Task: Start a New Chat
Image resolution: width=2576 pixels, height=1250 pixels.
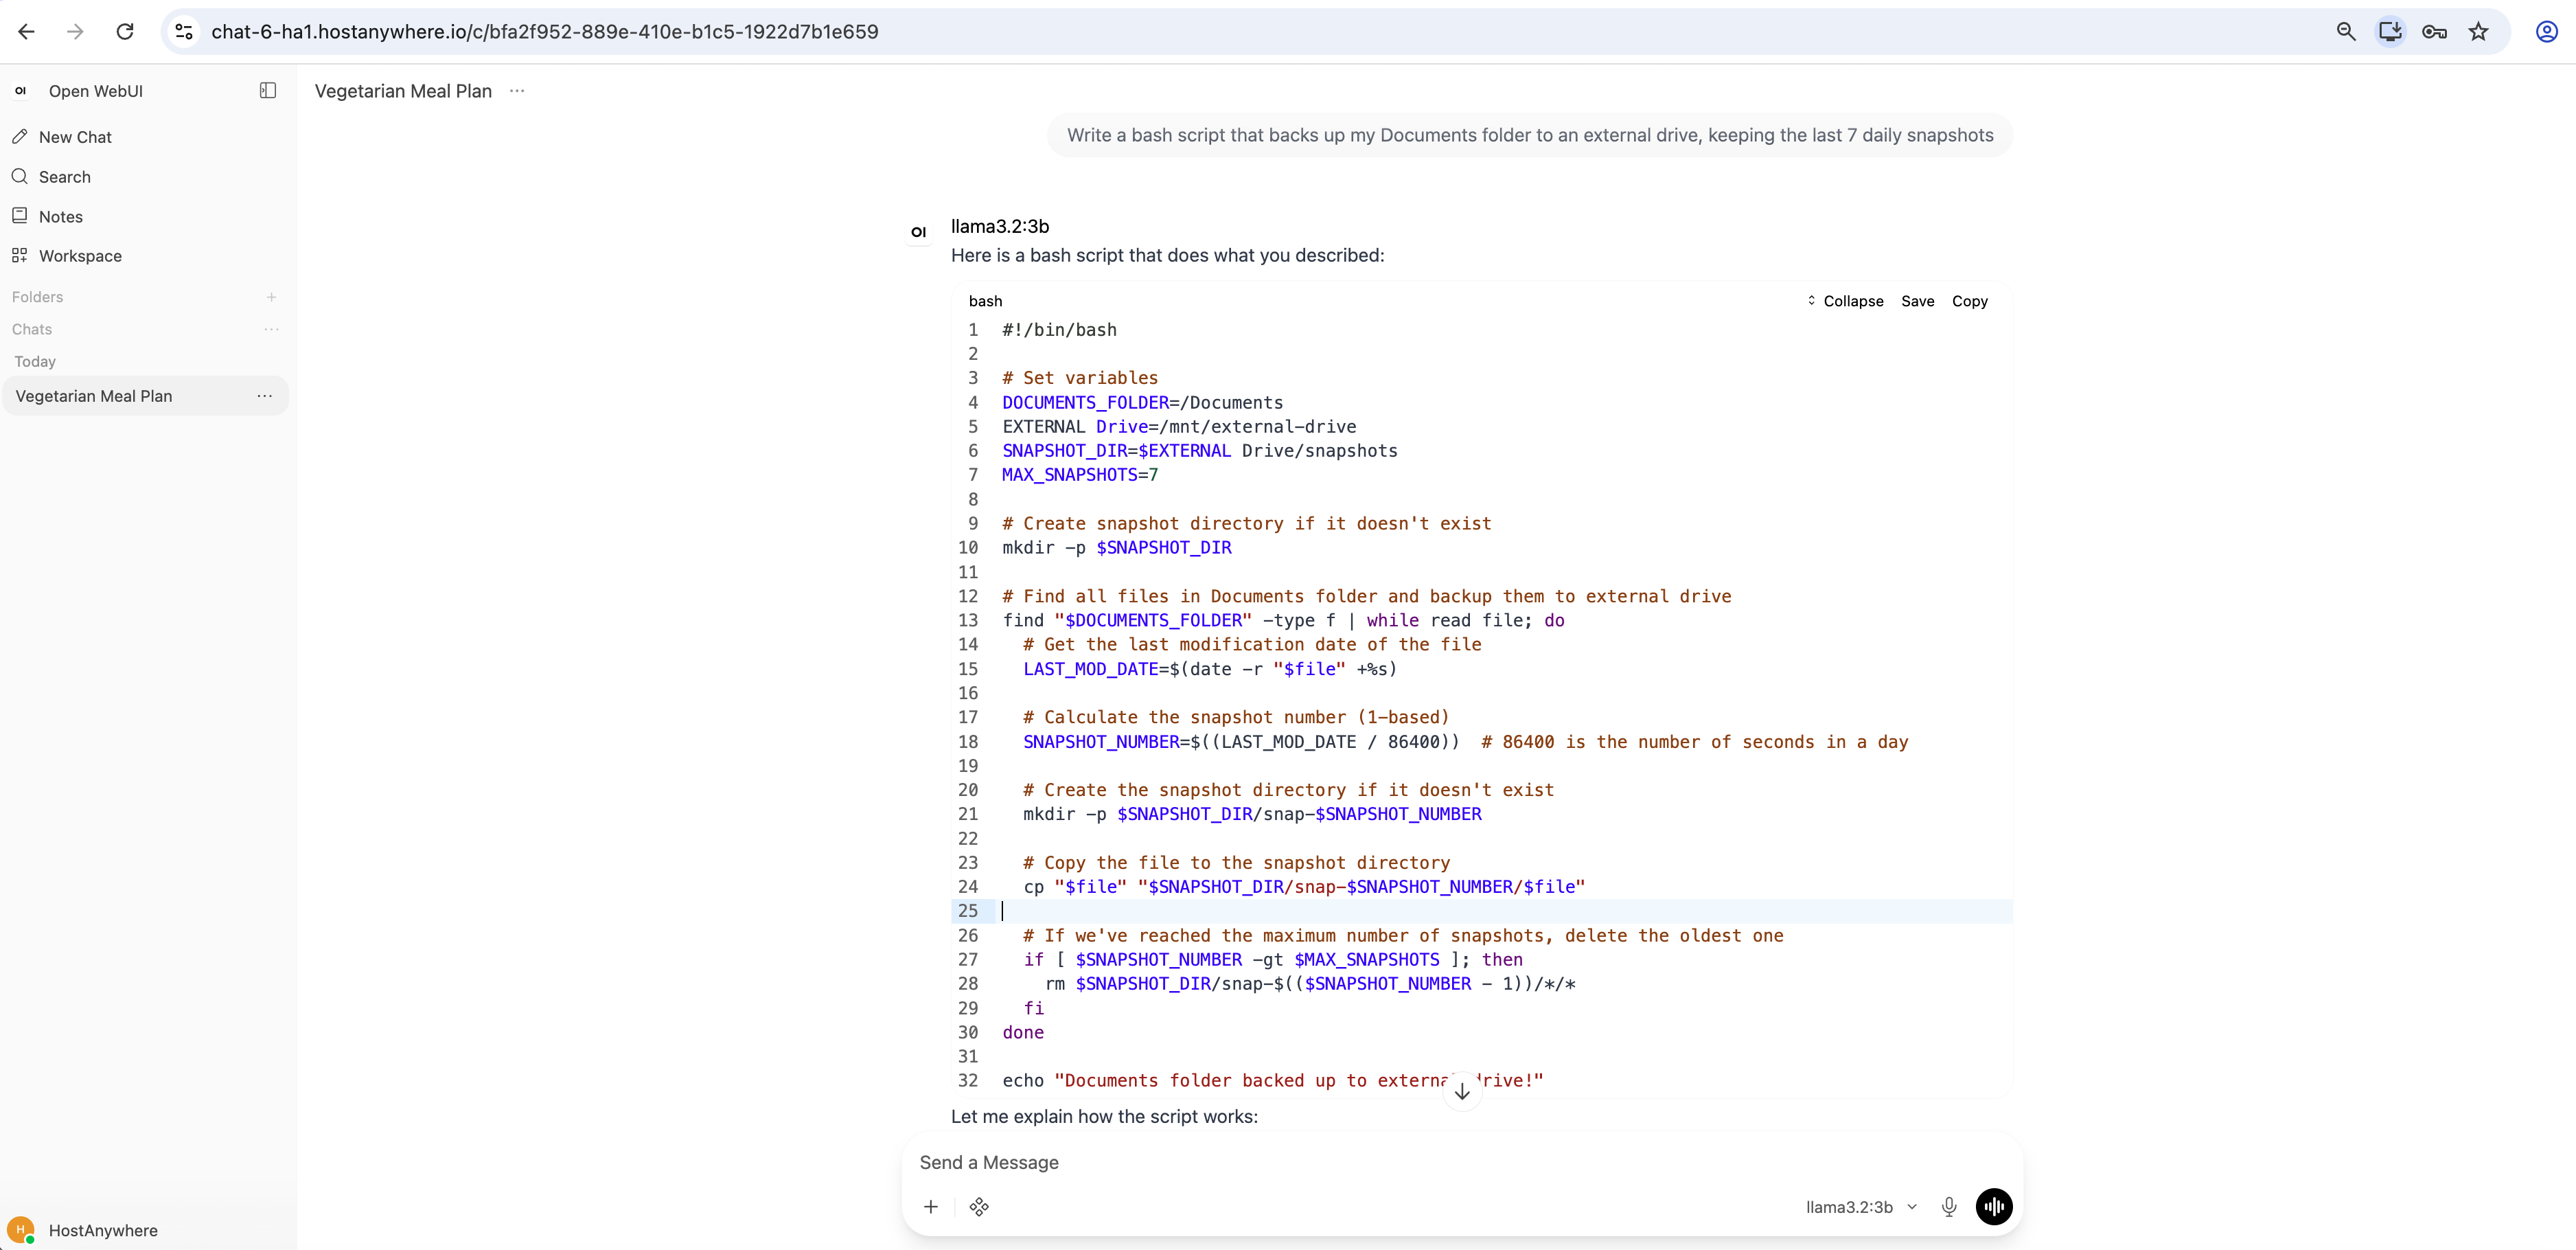Action: pyautogui.click(x=75, y=137)
